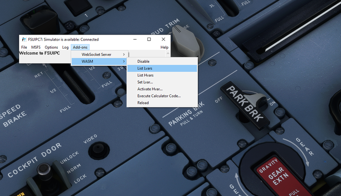Screen dimensions: 341x196
Task: Select List Lvars
Action: tap(162, 68)
